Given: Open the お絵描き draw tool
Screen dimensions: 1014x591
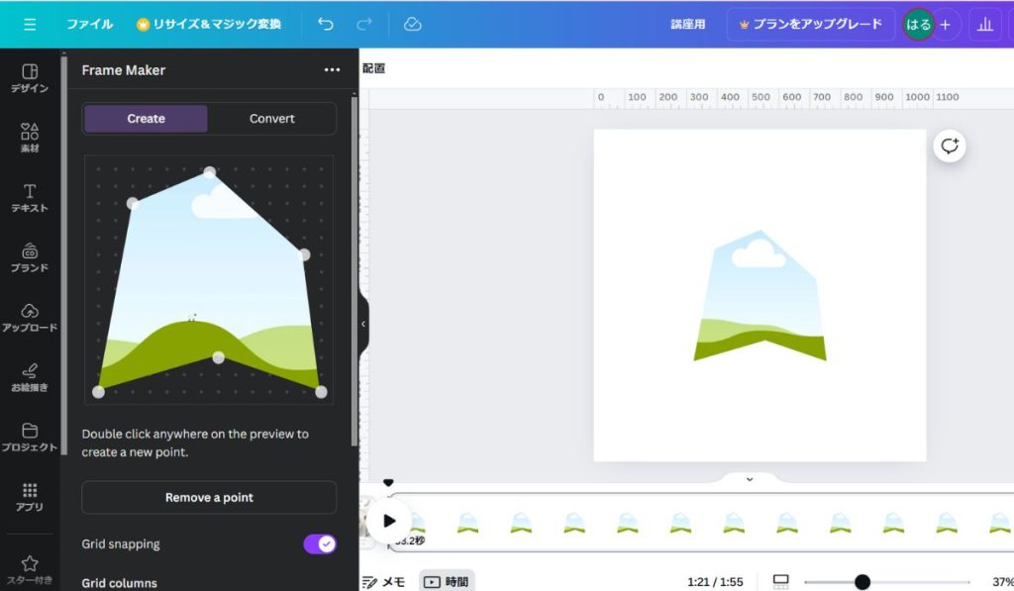Looking at the screenshot, I should (30, 377).
